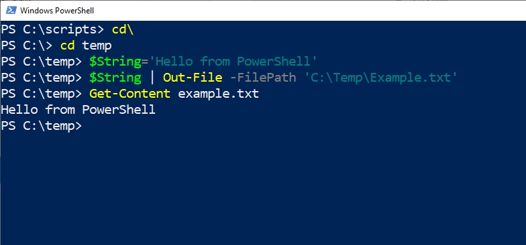Image resolution: width=526 pixels, height=245 pixels.
Task: Click the blank title bar area
Action: pos(309,11)
